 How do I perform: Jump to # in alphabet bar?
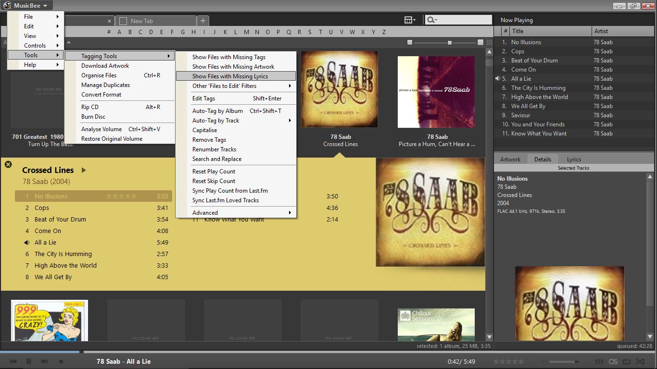pyautogui.click(x=109, y=32)
